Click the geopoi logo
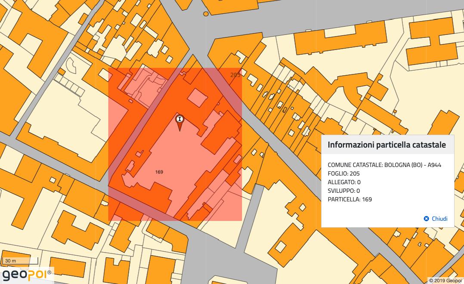 [x=27, y=275]
